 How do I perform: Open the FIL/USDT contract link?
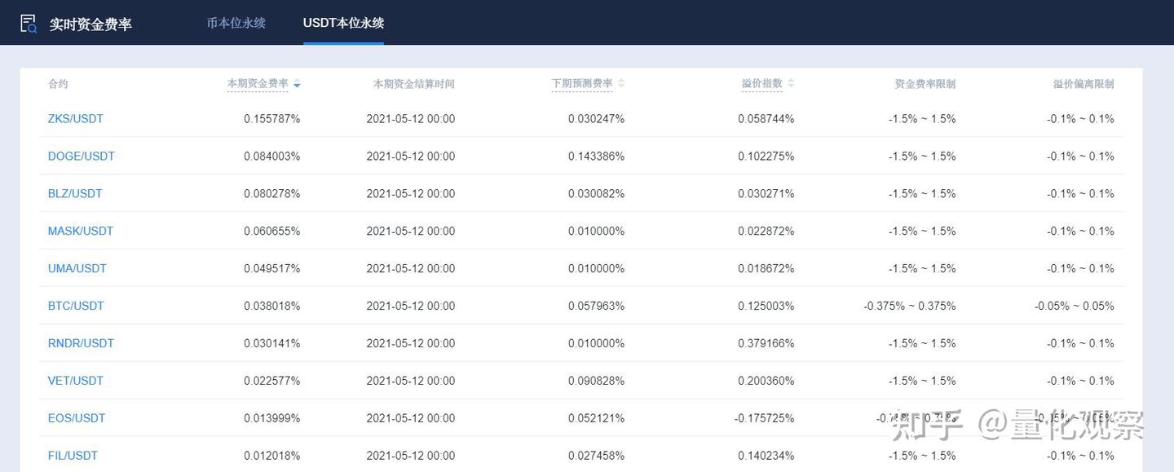pos(73,455)
